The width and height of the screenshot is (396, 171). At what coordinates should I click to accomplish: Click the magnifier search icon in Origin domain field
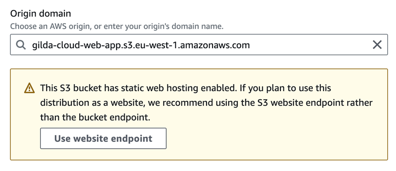pyautogui.click(x=21, y=45)
